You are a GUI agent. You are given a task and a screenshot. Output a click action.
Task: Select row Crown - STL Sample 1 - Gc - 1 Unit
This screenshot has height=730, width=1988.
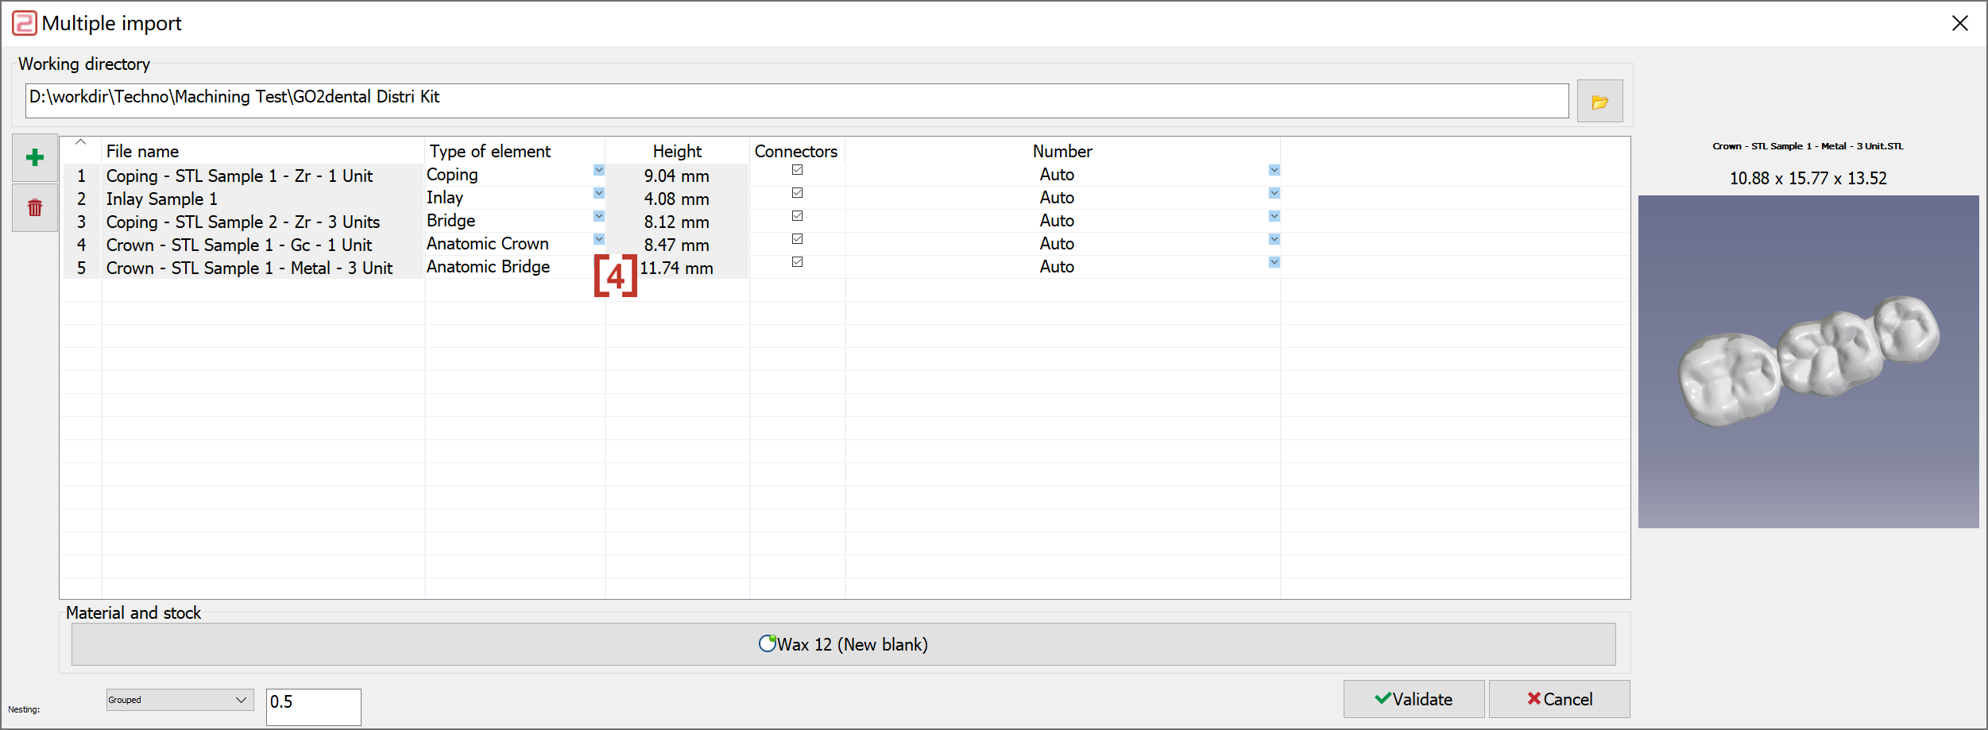(x=239, y=245)
